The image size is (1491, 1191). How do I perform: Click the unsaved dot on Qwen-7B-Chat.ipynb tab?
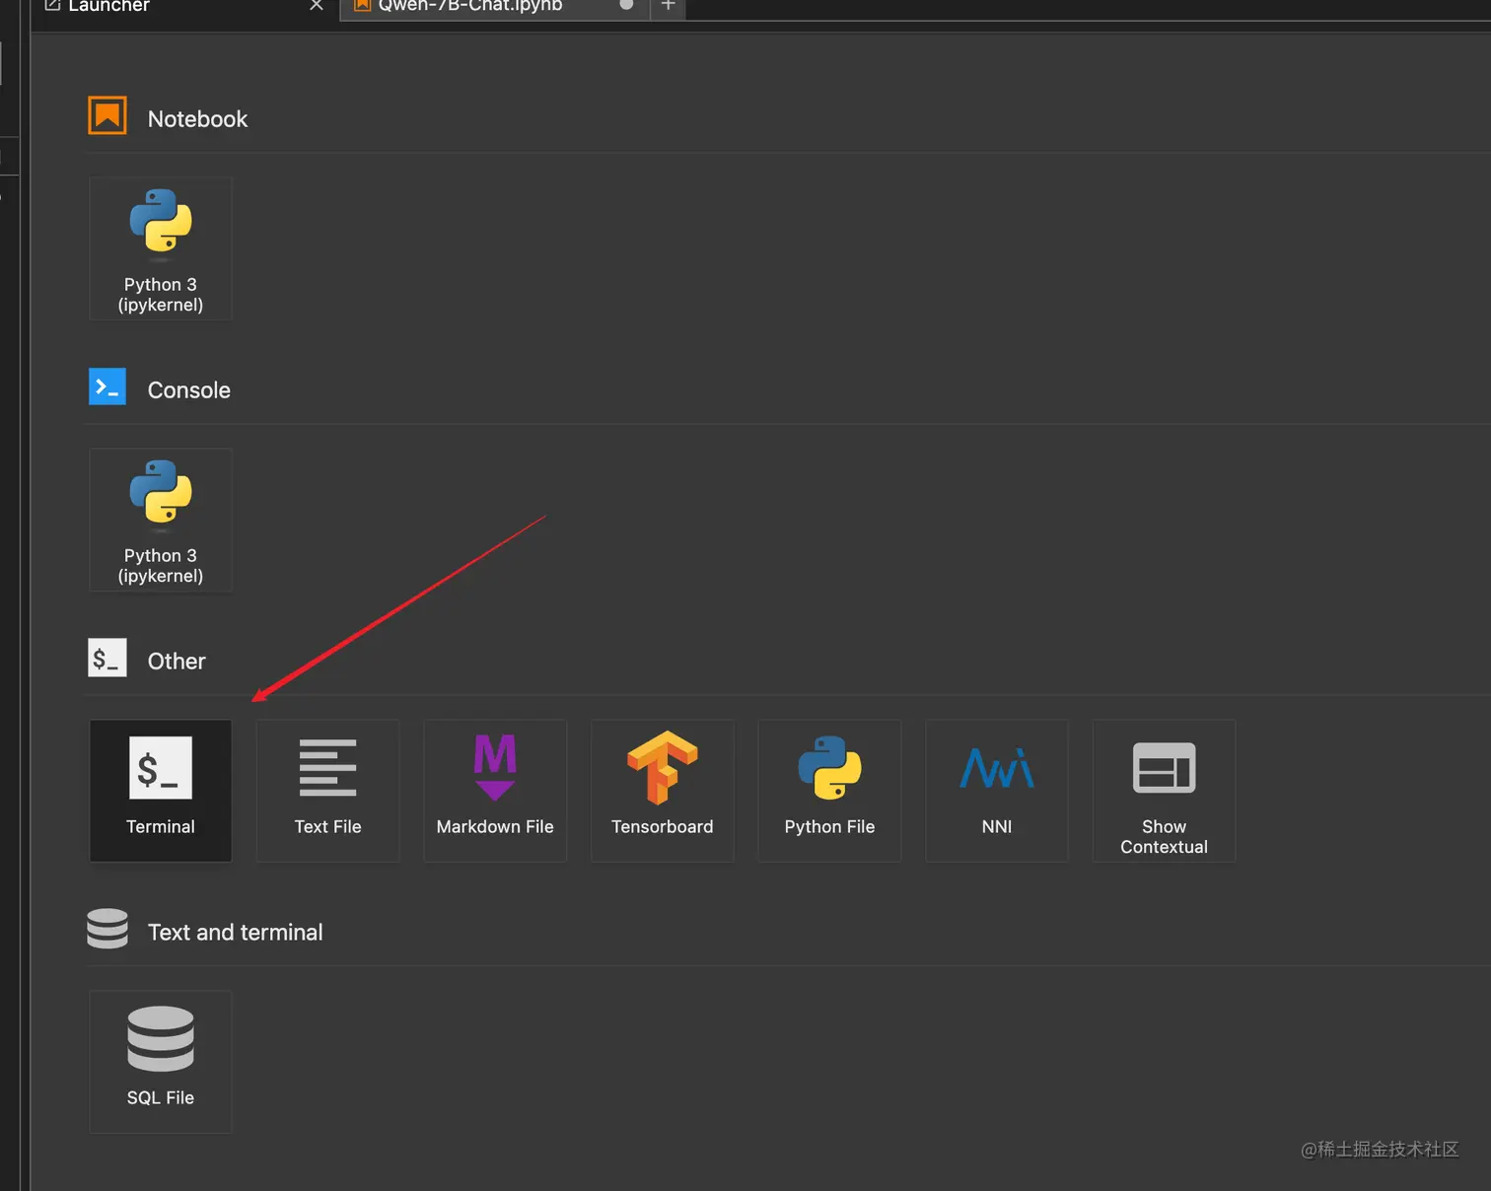pos(626,5)
